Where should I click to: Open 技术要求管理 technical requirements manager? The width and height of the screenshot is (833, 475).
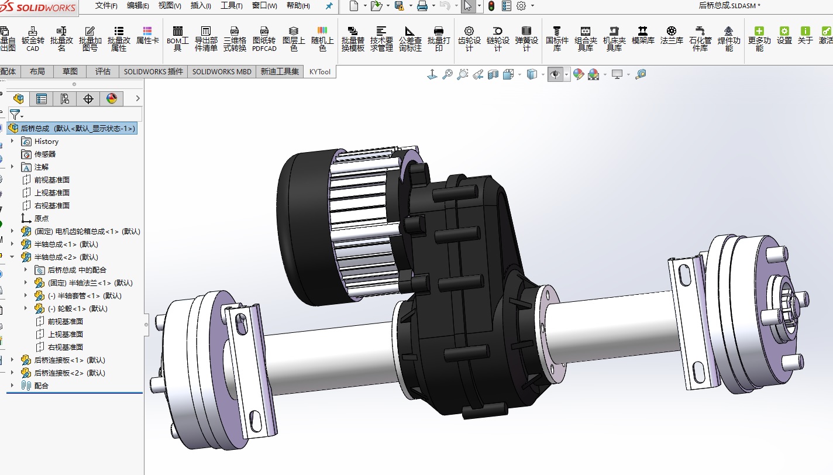point(381,39)
